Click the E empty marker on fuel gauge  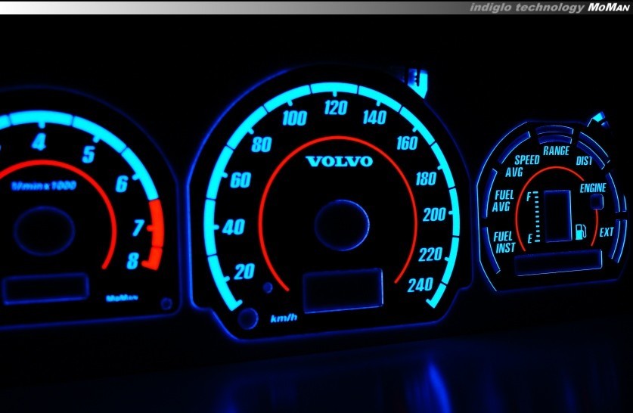coord(530,238)
